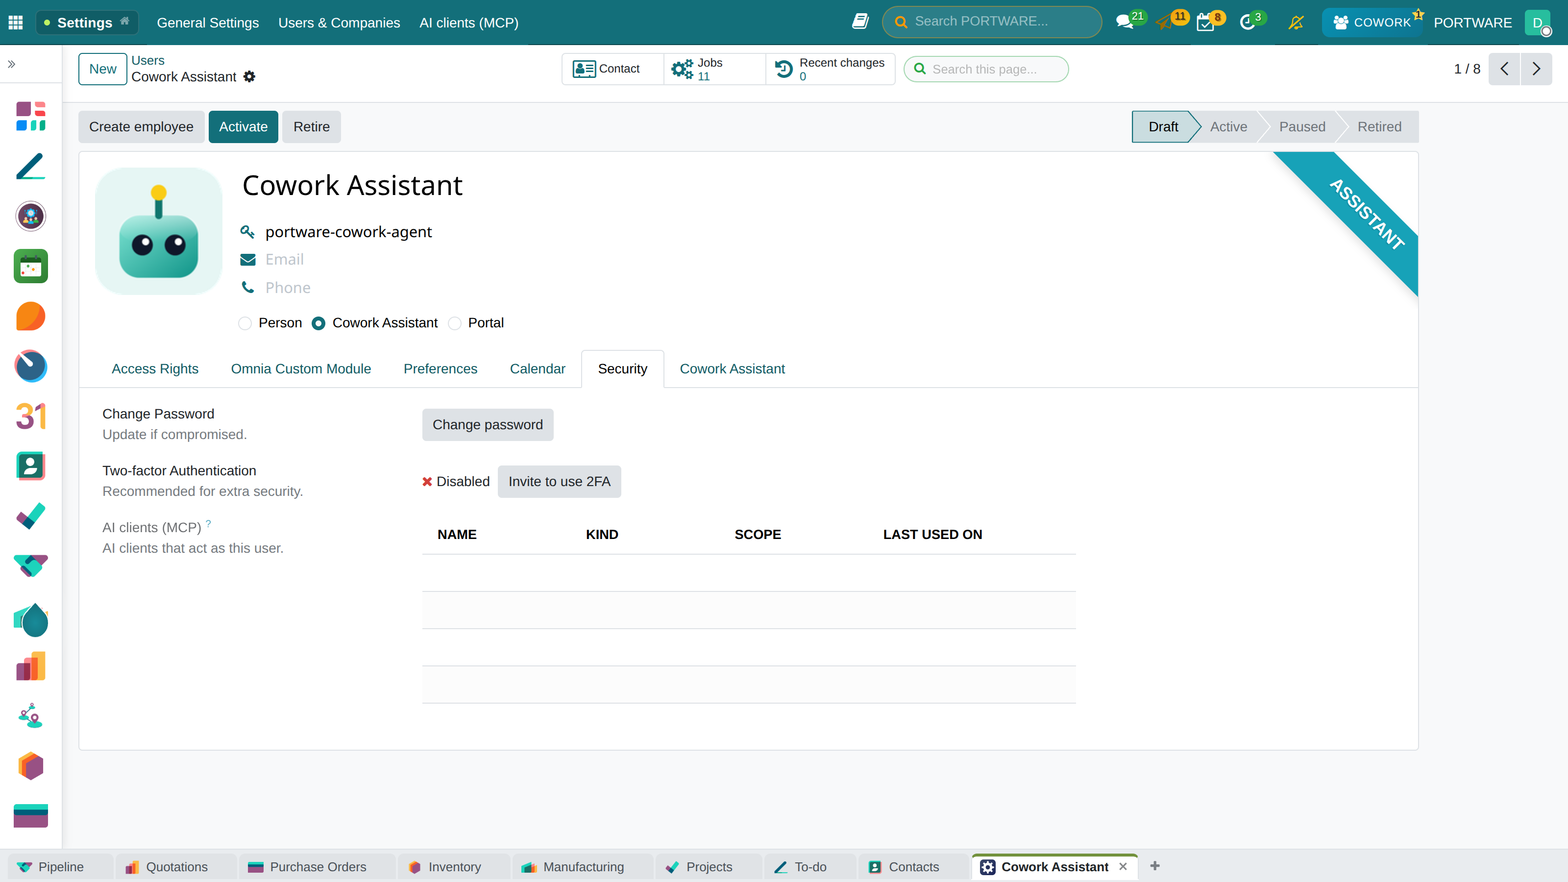Open the conversations icon with badge 21
This screenshot has width=1568, height=882.
(1124, 23)
